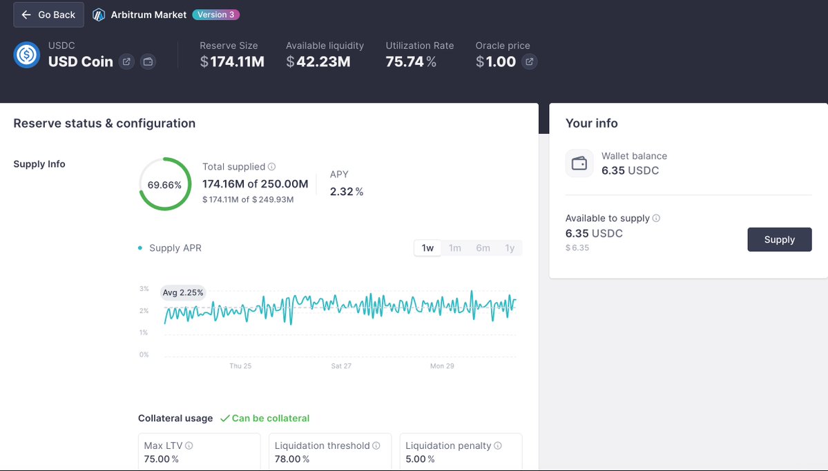The image size is (828, 471).
Task: Select the Arbitrum Market title
Action: click(148, 14)
